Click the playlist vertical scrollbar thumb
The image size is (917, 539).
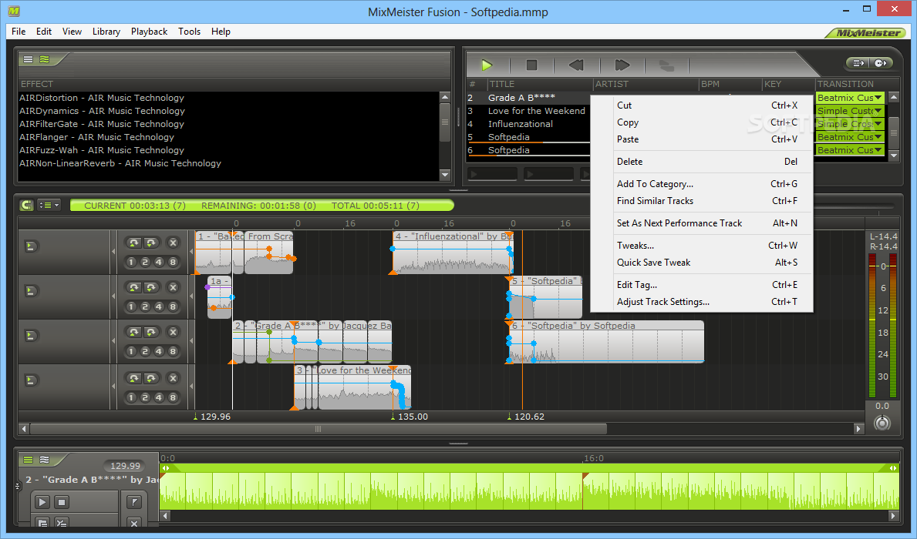894,132
